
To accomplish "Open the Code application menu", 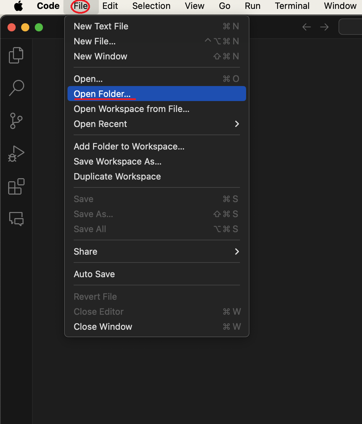I will click(x=48, y=6).
